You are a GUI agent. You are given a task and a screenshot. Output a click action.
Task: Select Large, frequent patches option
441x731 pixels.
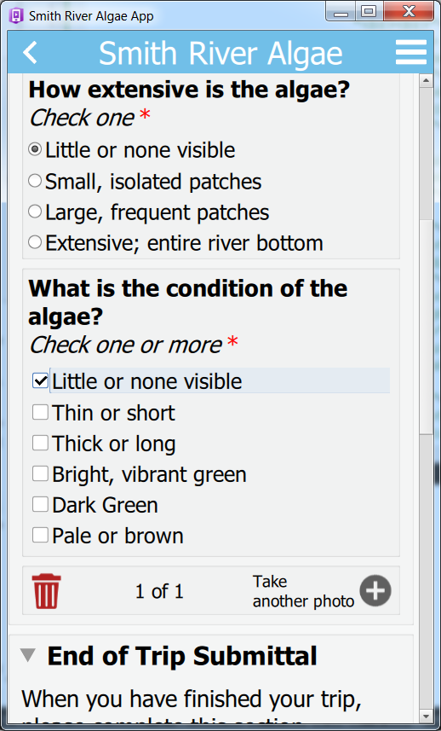pos(35,212)
